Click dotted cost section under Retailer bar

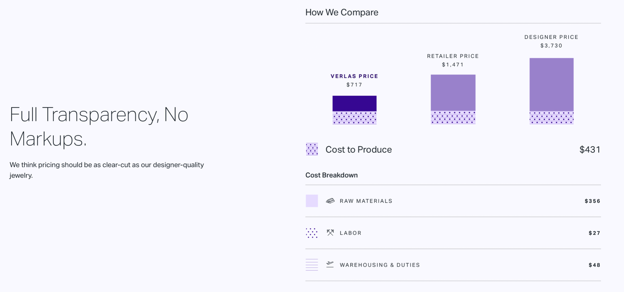(x=453, y=118)
